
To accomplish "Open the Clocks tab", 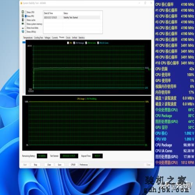I will [x=68, y=38].
